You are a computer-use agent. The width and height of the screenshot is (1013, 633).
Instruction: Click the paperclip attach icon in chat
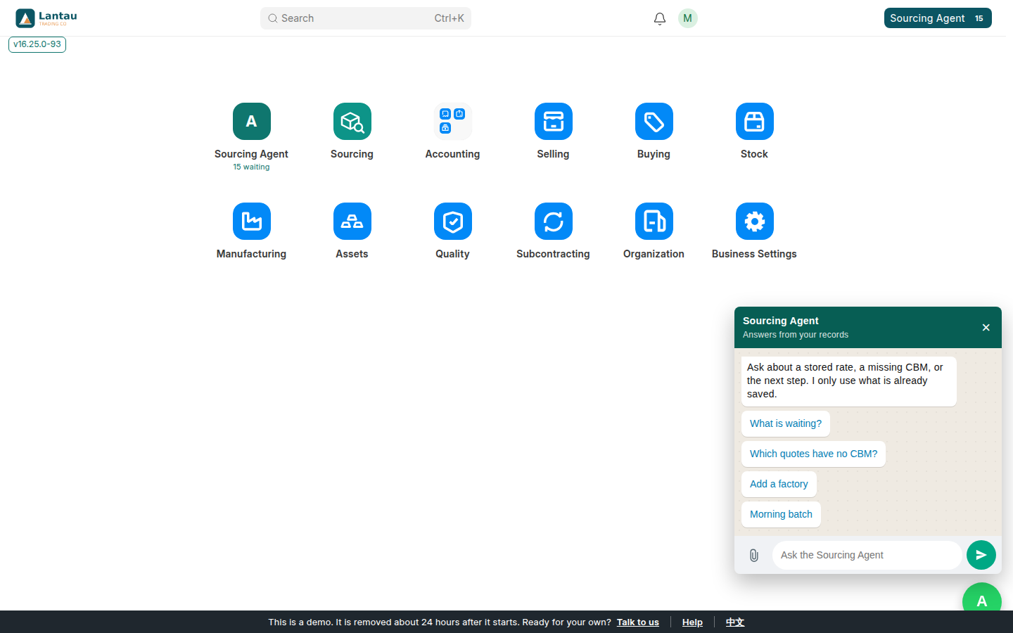pyautogui.click(x=753, y=555)
